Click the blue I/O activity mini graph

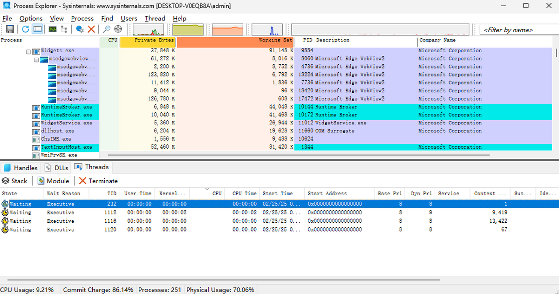click(x=268, y=30)
